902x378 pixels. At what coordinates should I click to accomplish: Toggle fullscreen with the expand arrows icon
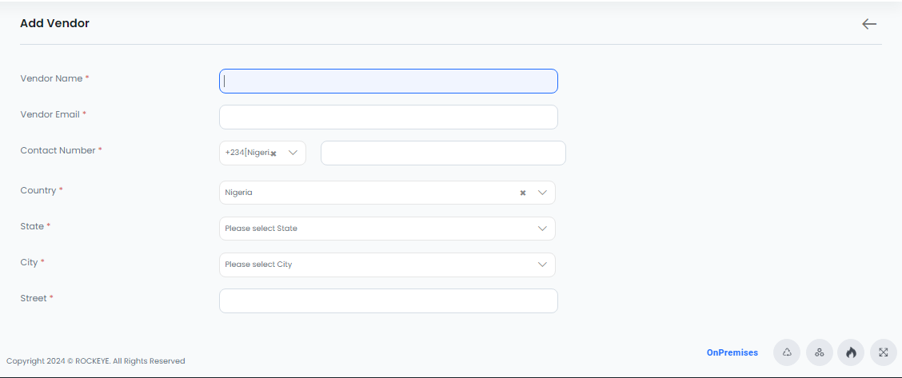click(x=883, y=352)
